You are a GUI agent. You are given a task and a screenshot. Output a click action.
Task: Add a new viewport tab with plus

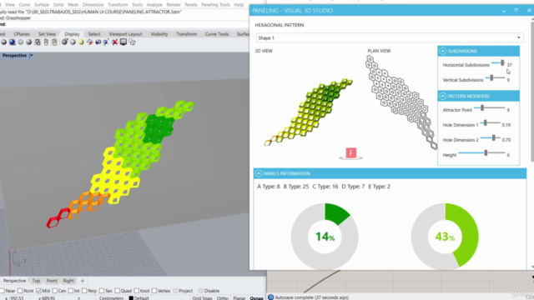point(83,281)
